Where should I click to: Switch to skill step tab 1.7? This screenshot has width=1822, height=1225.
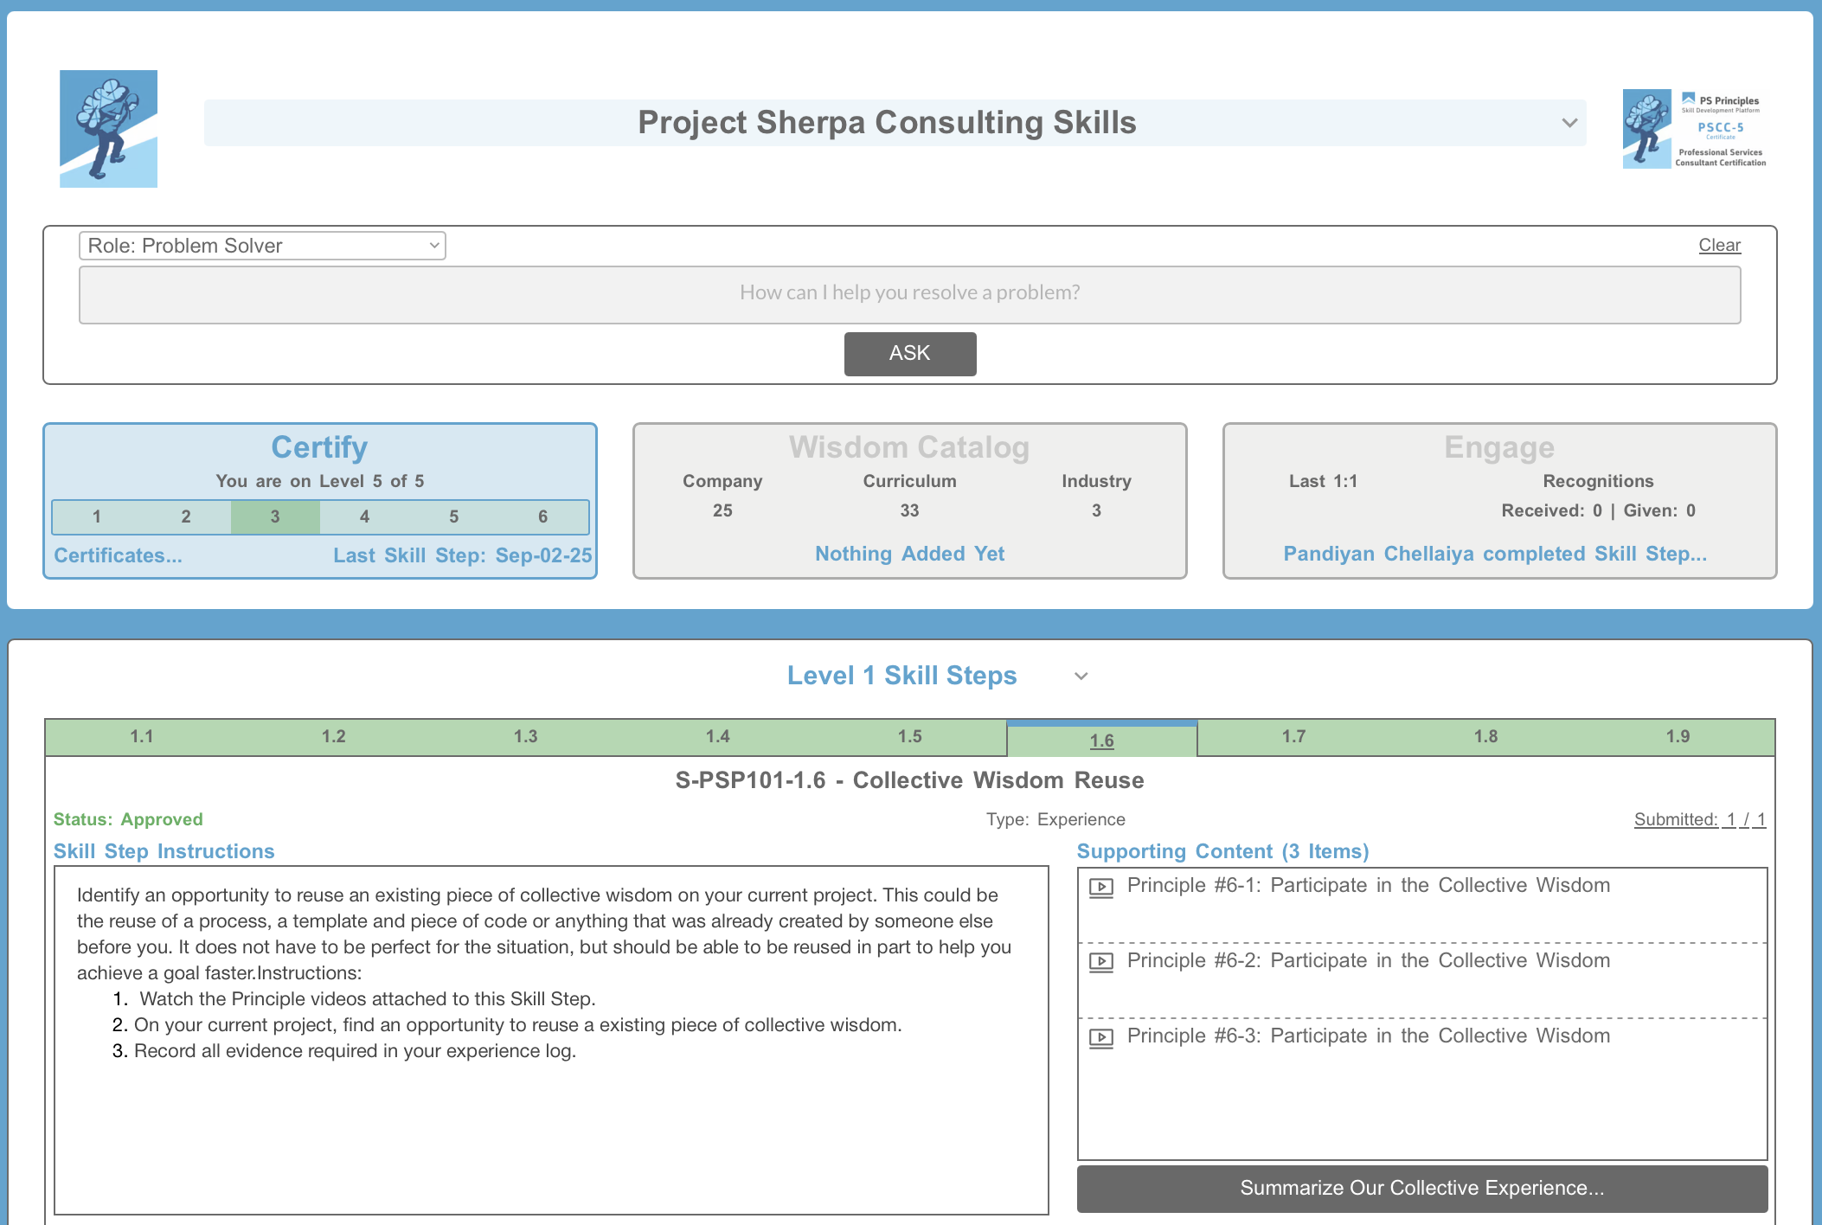click(x=1293, y=736)
